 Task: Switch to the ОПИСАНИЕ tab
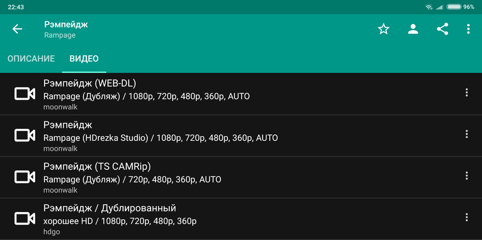point(31,59)
